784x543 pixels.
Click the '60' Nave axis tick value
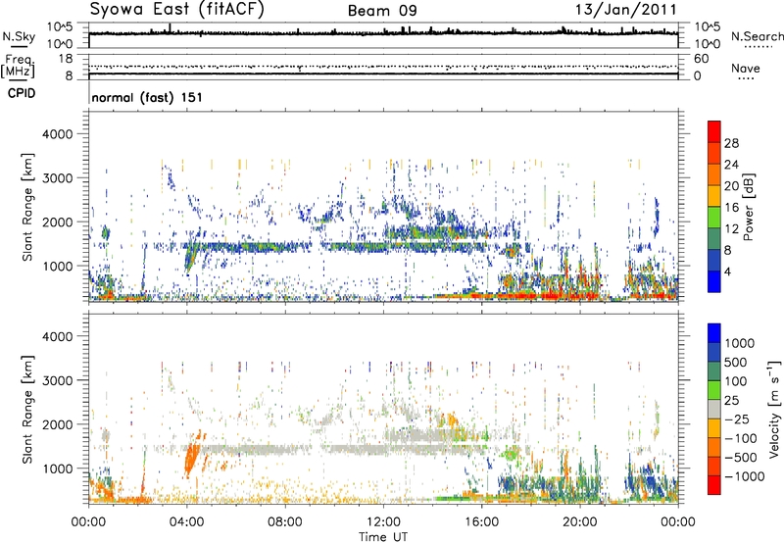pyautogui.click(x=701, y=59)
